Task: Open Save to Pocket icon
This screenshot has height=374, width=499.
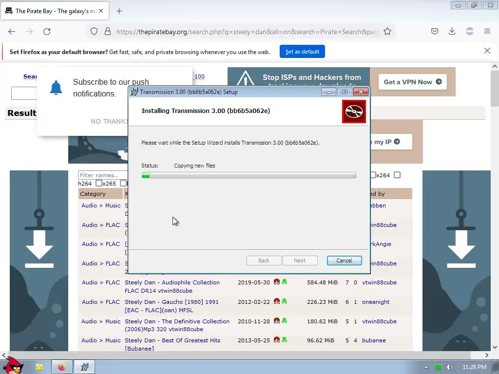Action: [x=435, y=31]
